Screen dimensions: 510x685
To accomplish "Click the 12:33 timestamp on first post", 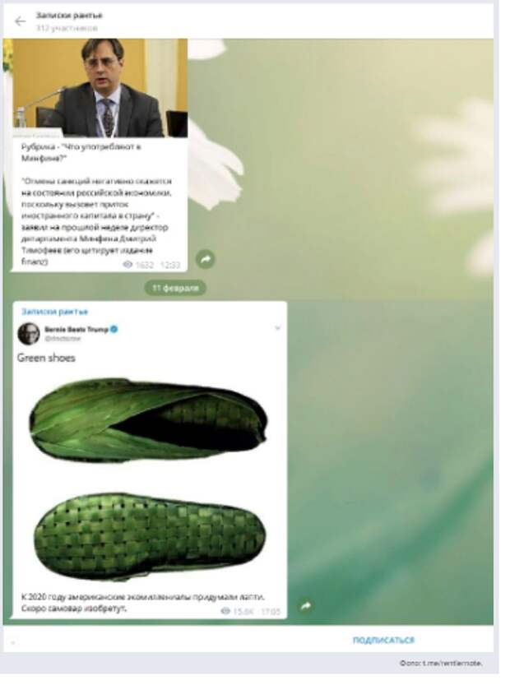I will [170, 265].
